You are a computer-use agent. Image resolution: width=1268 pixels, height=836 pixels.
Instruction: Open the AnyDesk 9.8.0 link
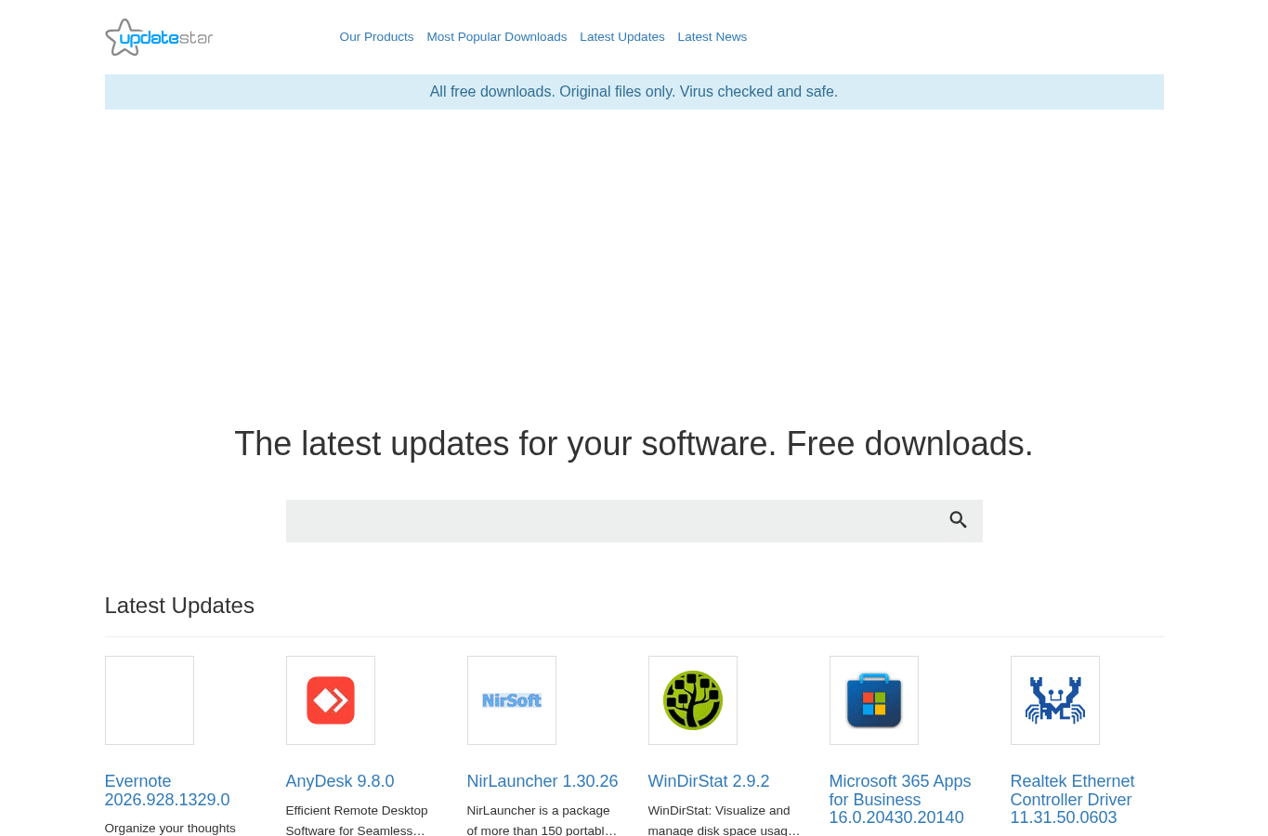point(340,781)
